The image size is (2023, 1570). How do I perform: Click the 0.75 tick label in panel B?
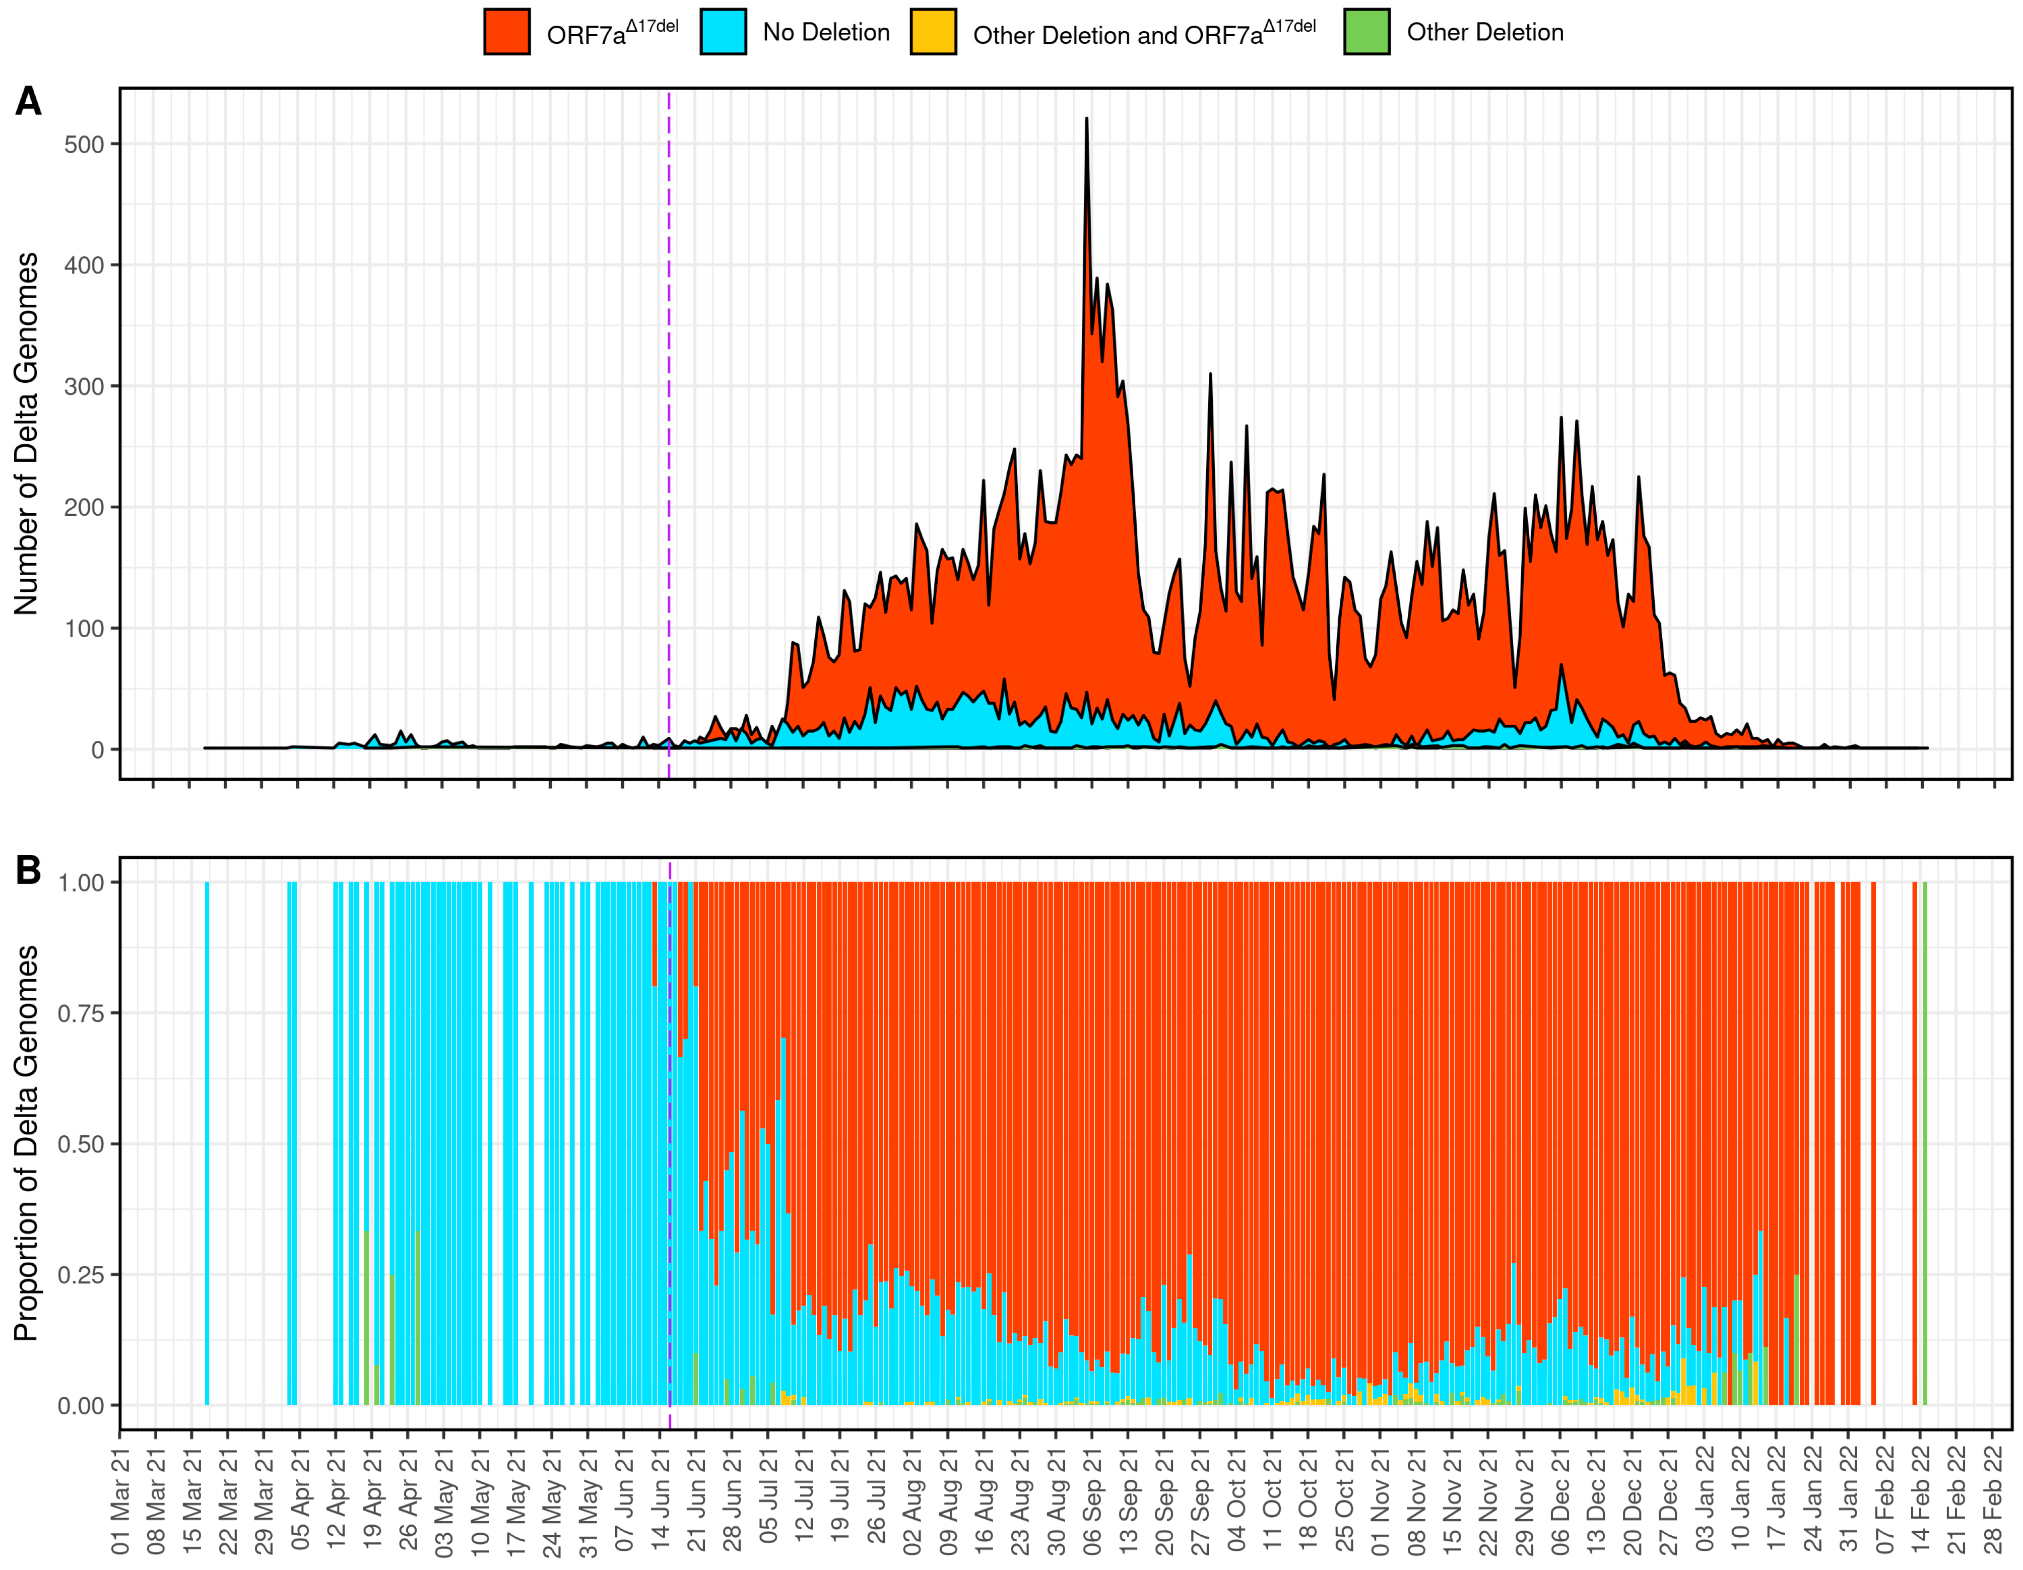81,1013
